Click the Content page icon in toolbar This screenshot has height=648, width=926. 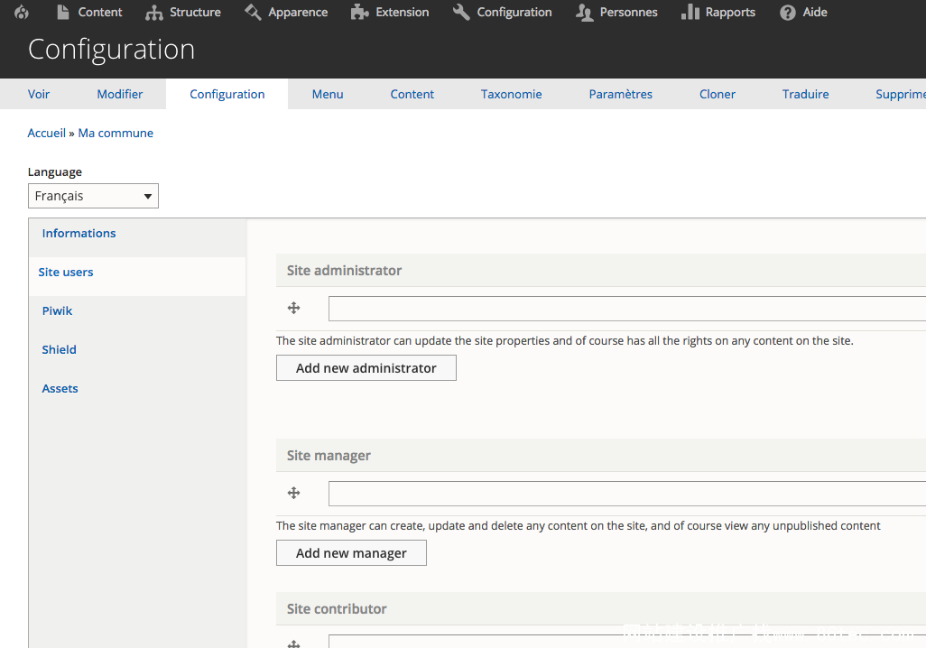point(63,12)
